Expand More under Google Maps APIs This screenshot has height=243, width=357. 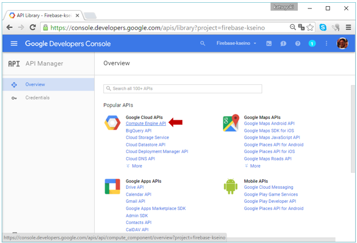coord(253,166)
